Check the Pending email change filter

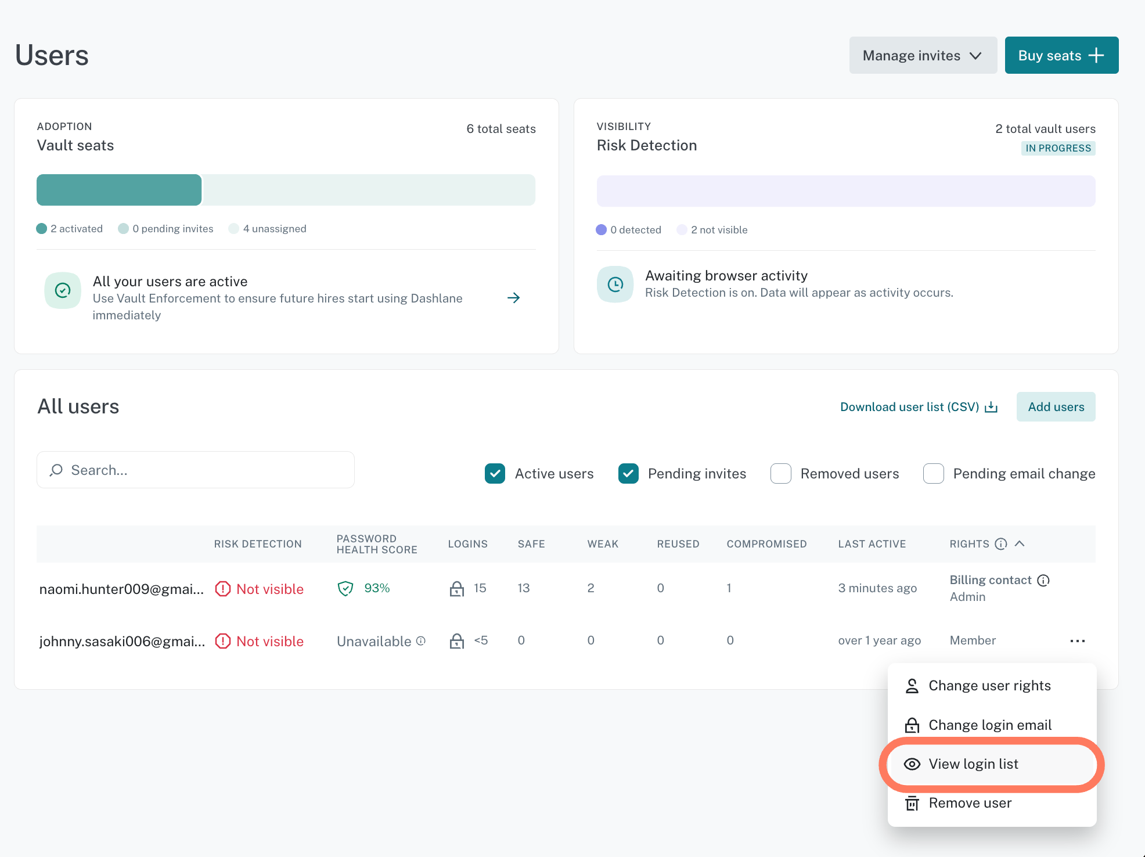[934, 474]
